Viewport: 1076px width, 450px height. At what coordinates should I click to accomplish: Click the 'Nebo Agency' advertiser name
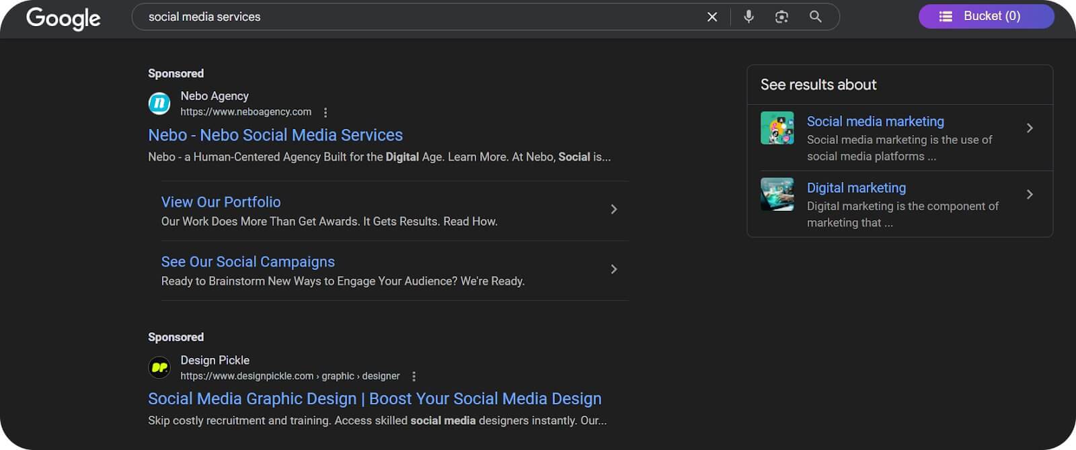[x=215, y=96]
